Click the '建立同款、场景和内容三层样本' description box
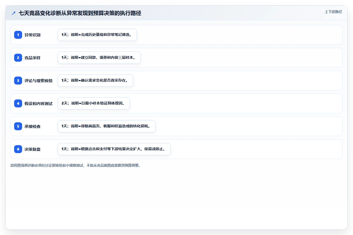353x235 pixels. click(99, 58)
